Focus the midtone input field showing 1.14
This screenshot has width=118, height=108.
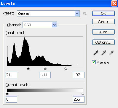[45, 75]
